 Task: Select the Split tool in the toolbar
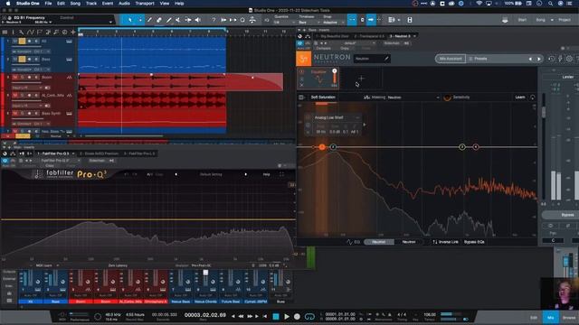pos(149,20)
